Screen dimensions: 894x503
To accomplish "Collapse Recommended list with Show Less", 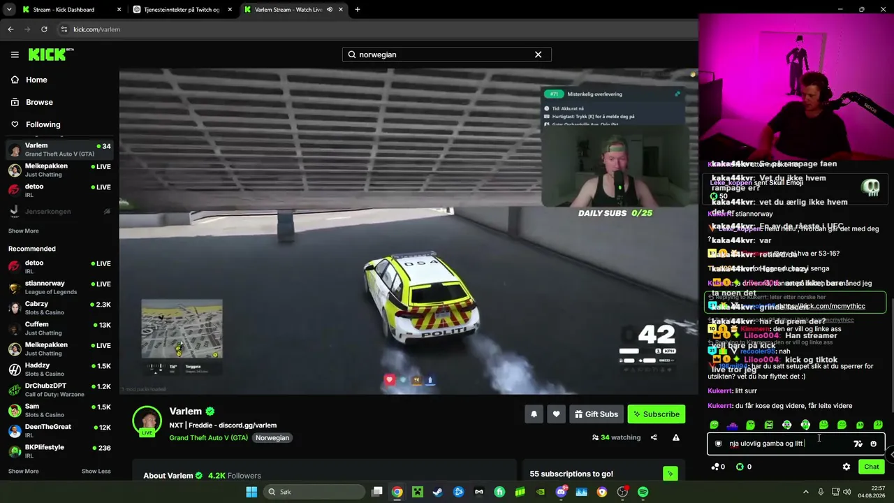I will [96, 471].
